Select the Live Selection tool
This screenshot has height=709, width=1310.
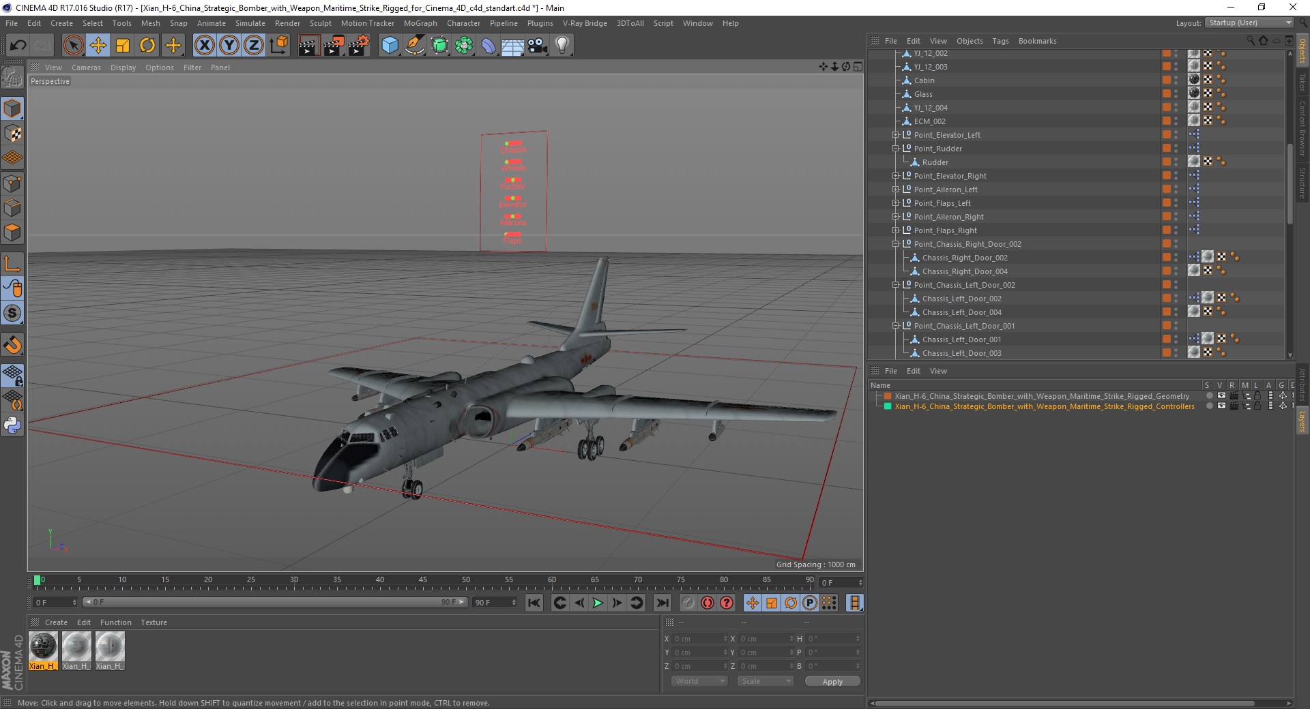pyautogui.click(x=73, y=46)
